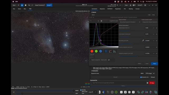The width and height of the screenshot is (169, 95).
Task: Rotate image clockwise
Action: point(143,92)
